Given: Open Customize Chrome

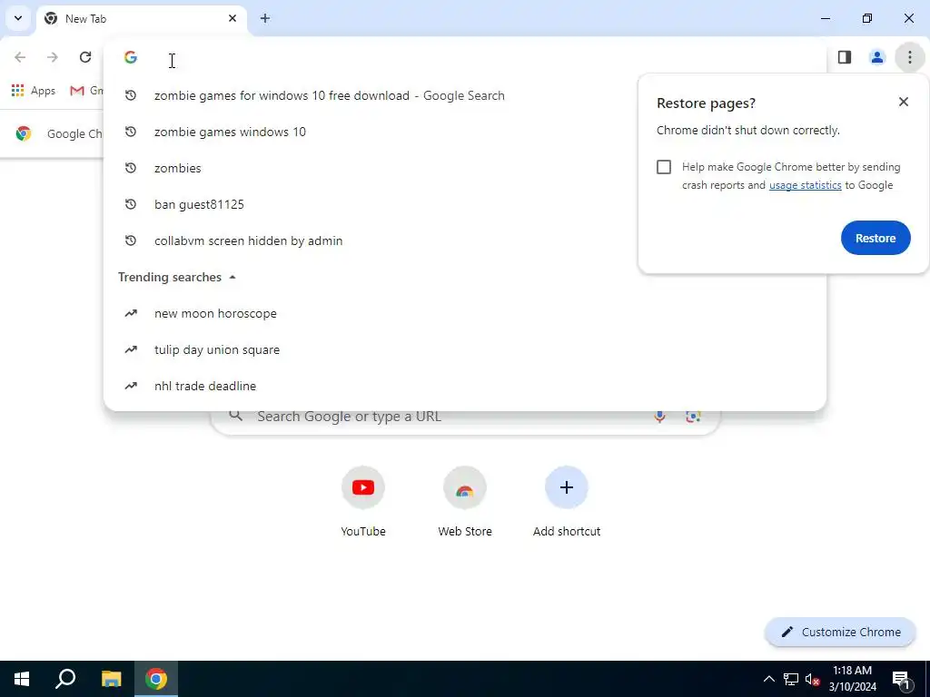Looking at the screenshot, I should 840,632.
